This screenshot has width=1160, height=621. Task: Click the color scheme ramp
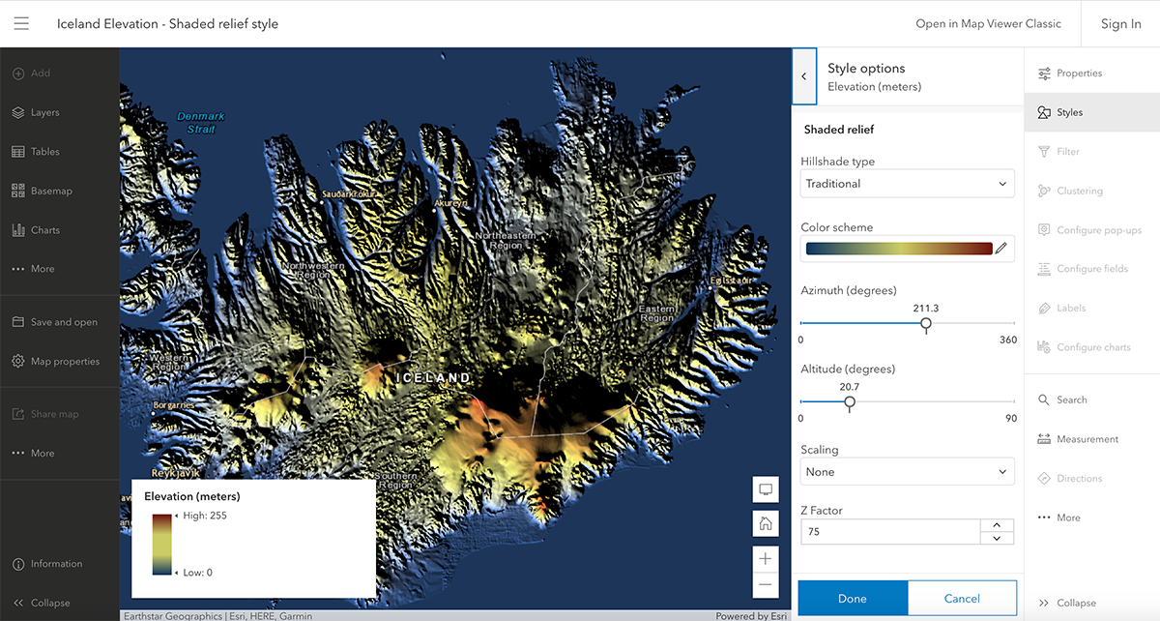pyautogui.click(x=899, y=249)
